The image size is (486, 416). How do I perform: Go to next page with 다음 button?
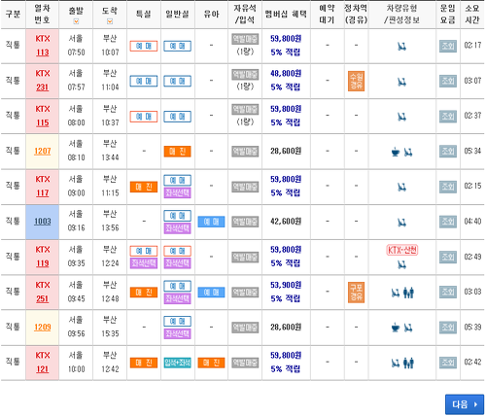[x=465, y=404]
